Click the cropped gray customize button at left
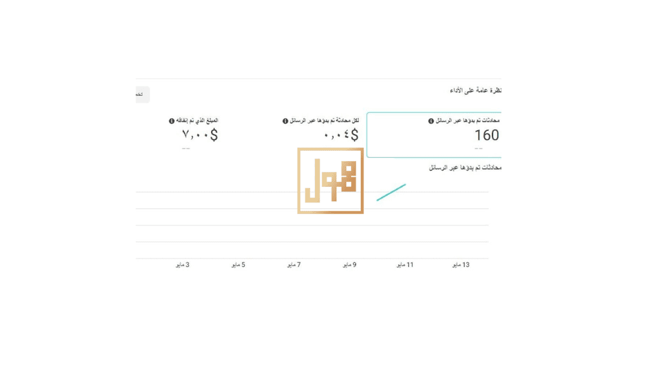This screenshot has height=372, width=661. click(143, 94)
